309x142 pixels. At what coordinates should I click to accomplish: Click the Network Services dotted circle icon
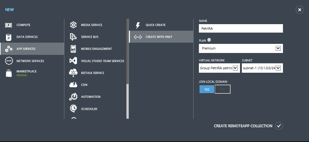click(9, 61)
